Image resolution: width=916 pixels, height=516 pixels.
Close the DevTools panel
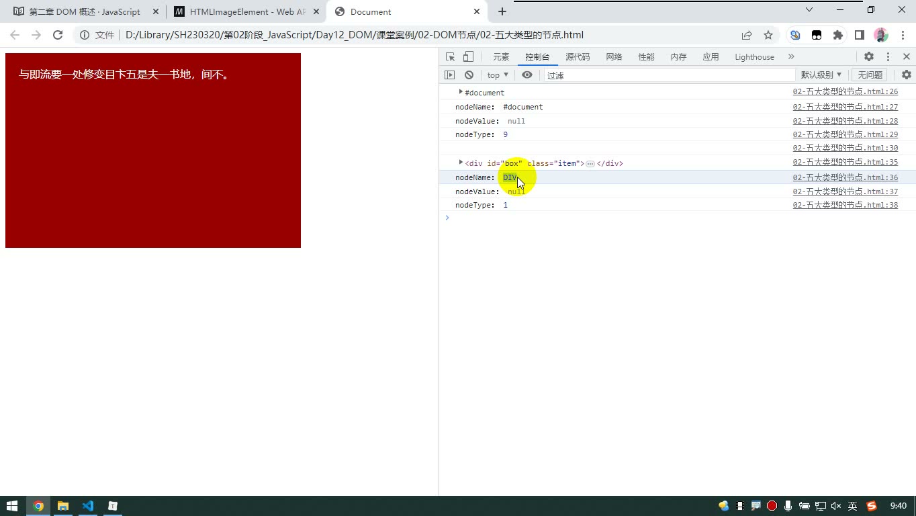click(x=907, y=57)
